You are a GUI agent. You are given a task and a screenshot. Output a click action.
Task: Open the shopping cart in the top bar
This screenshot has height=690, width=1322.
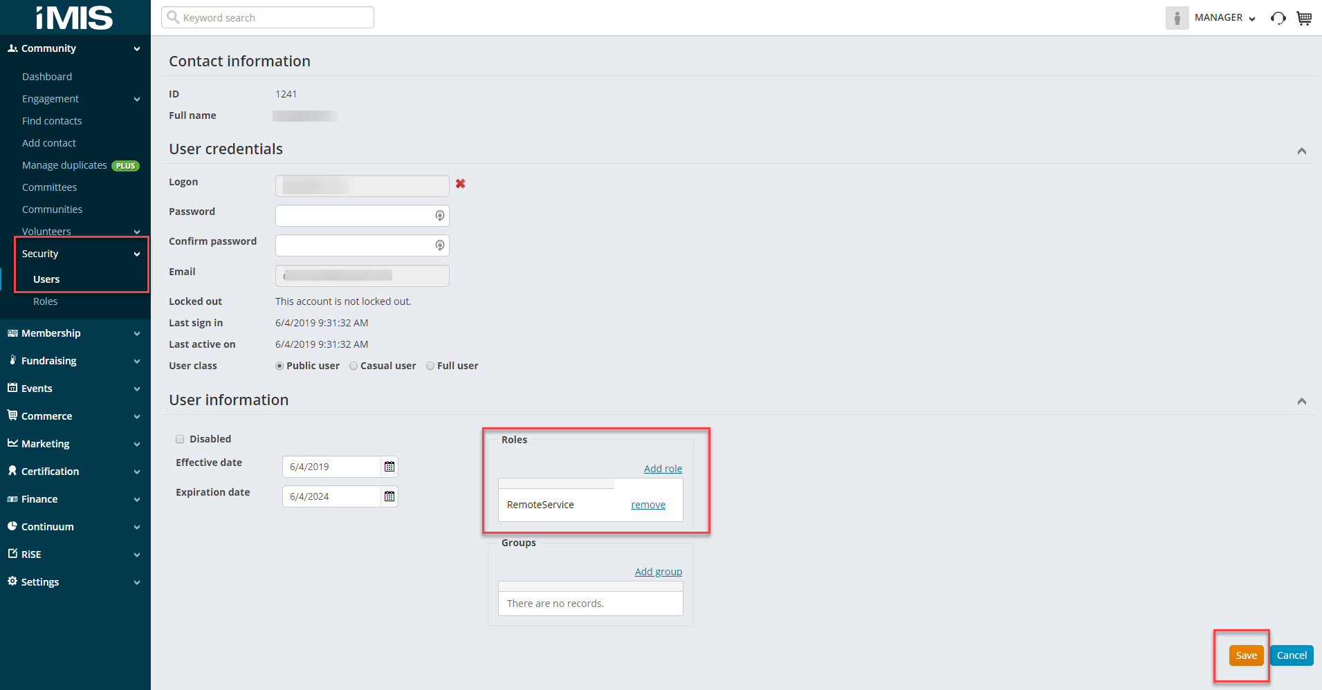coord(1304,18)
